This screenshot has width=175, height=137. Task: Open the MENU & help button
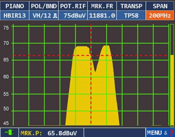160,132
